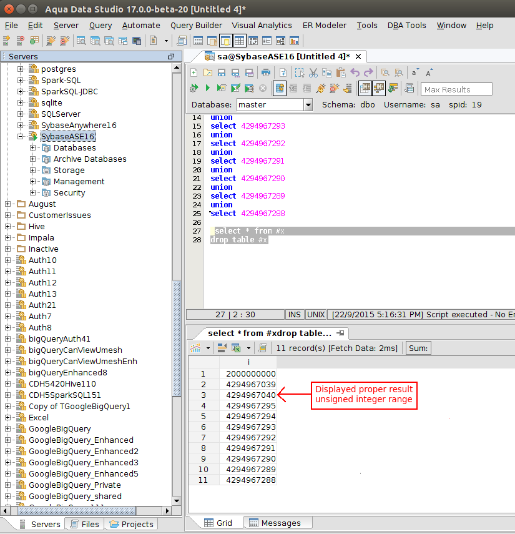Image resolution: width=515 pixels, height=534 pixels.
Task: Toggle the auto-commit database icon
Action: 280,88
